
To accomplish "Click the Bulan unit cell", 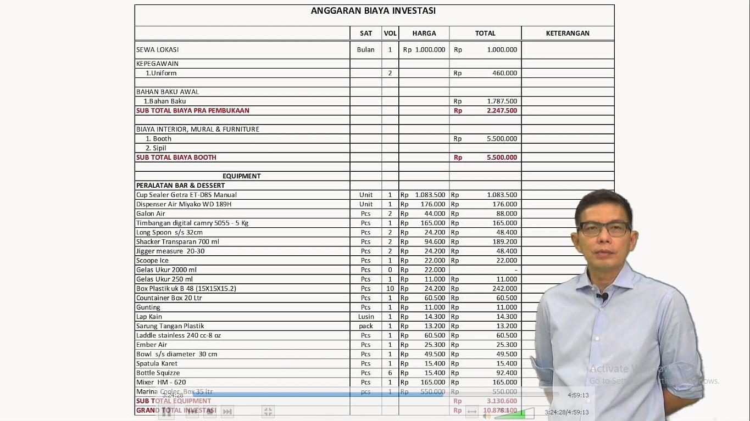I will pos(365,49).
